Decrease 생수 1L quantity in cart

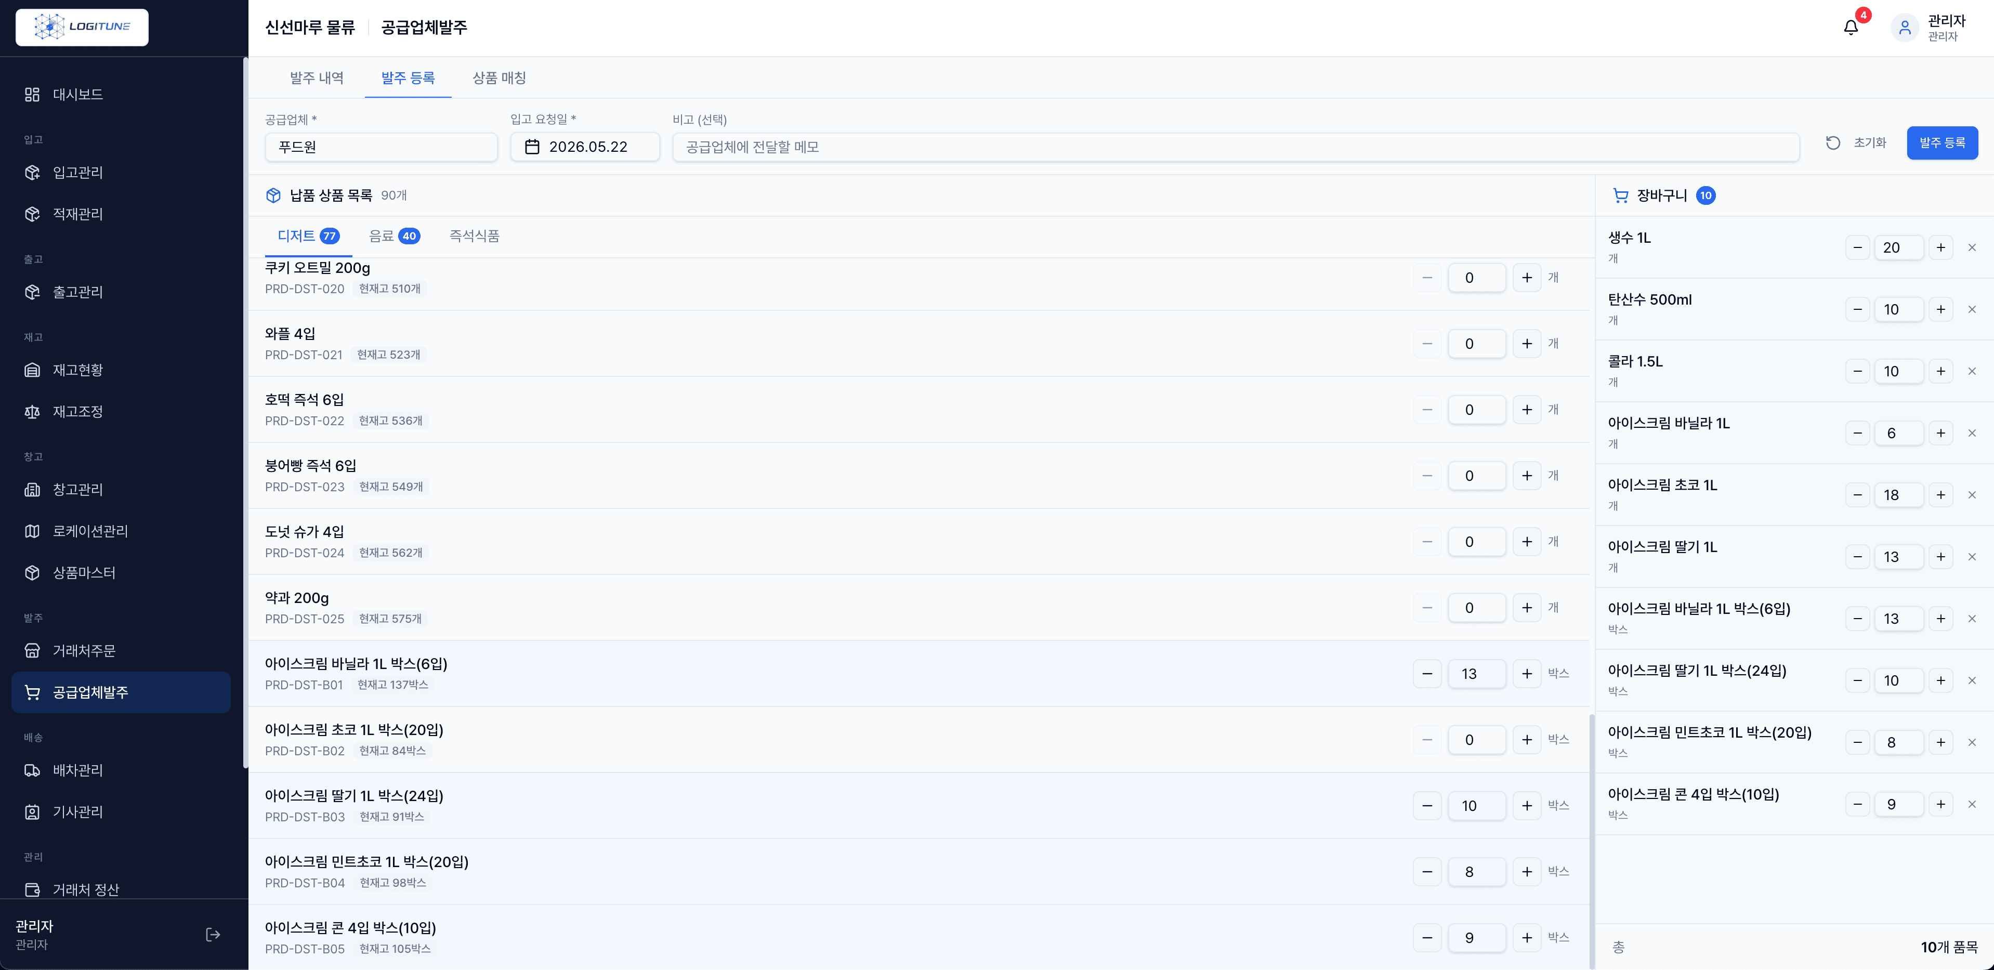click(1857, 248)
